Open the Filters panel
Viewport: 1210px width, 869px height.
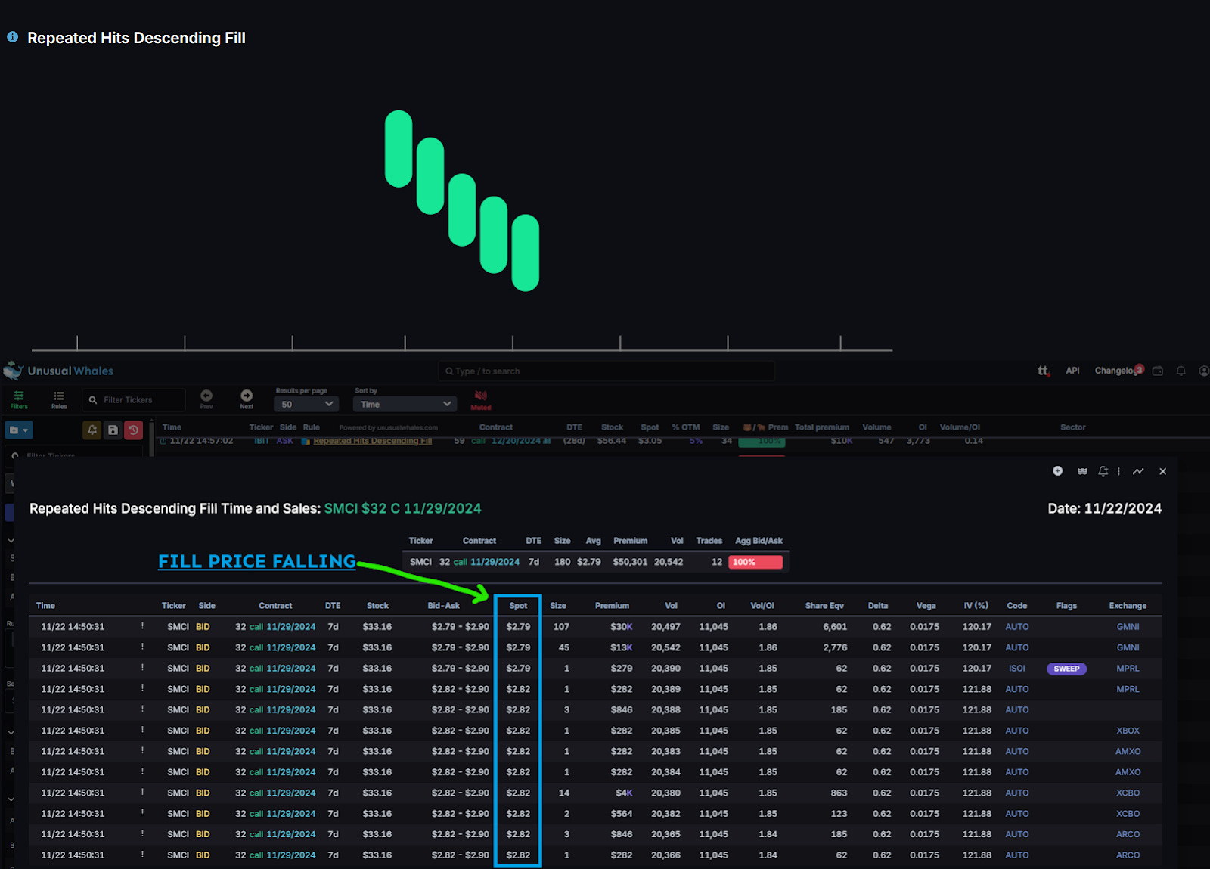pyautogui.click(x=18, y=399)
